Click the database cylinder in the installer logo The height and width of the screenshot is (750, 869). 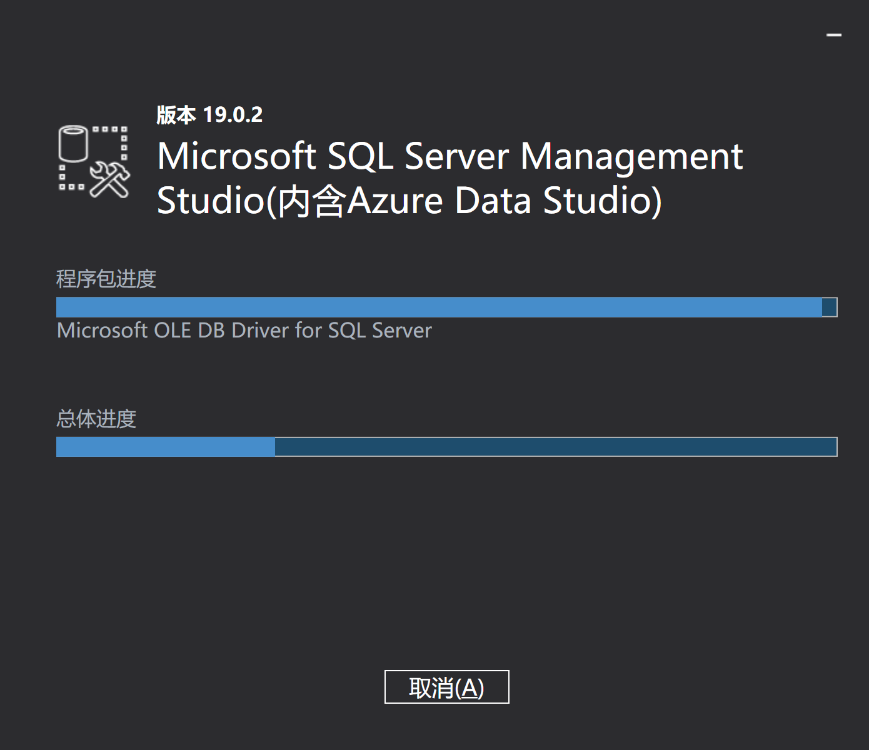tap(73, 144)
